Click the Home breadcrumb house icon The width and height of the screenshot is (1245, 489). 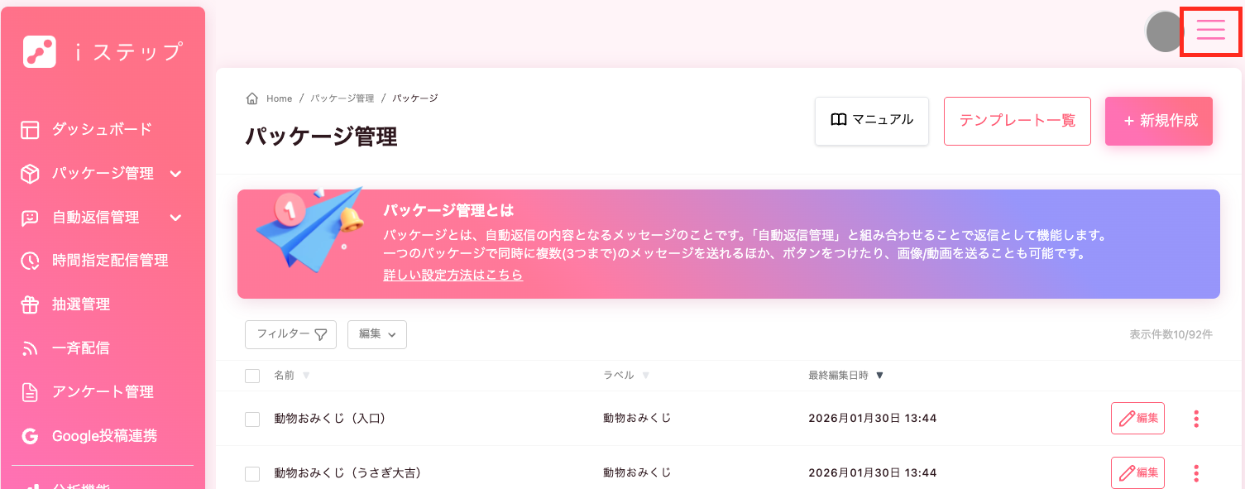(252, 98)
